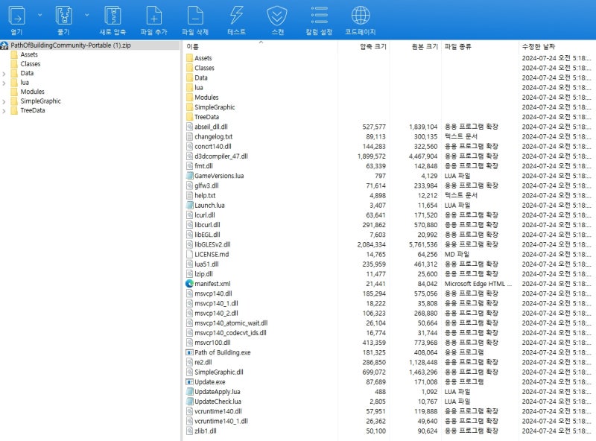Select the TreeData folder in the file list

click(x=207, y=117)
